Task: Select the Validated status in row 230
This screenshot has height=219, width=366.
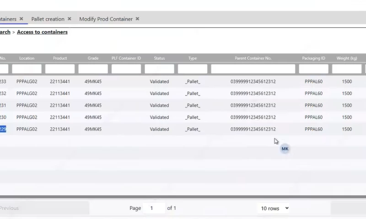Action: point(159,117)
